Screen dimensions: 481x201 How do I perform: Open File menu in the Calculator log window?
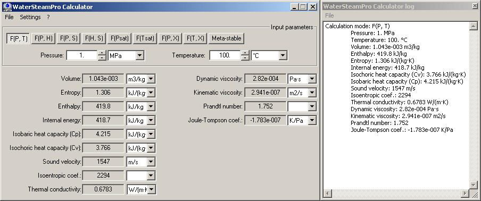coord(329,15)
